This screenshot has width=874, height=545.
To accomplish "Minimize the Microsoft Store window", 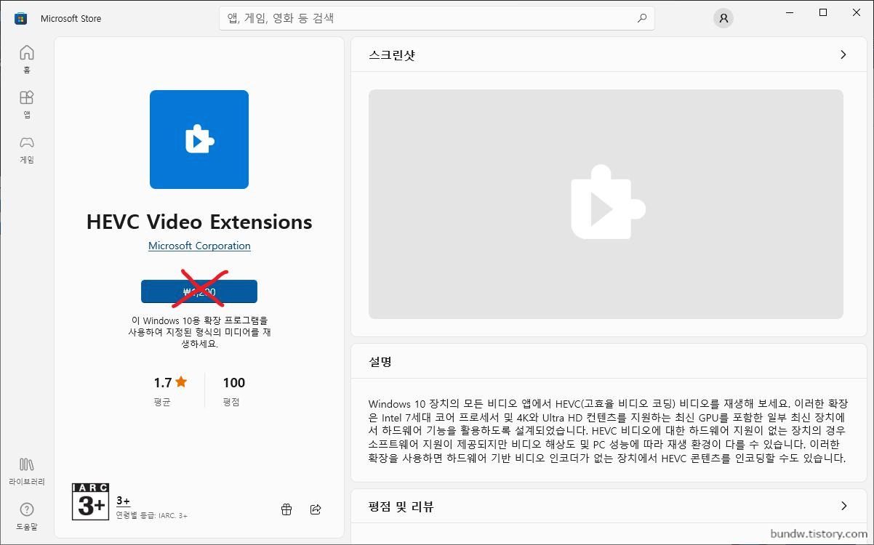I will coord(790,12).
